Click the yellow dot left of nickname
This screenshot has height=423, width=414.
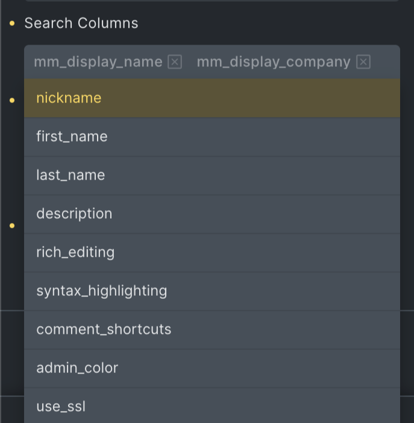(x=12, y=100)
